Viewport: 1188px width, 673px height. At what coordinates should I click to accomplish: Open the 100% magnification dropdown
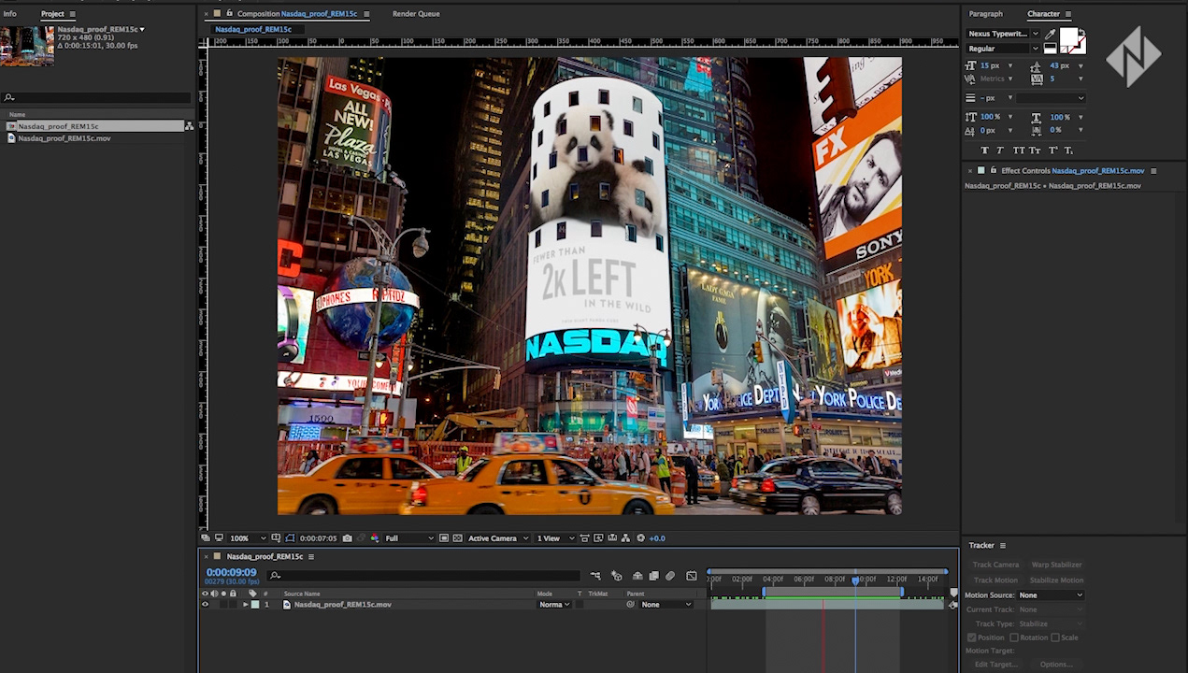pyautogui.click(x=249, y=538)
